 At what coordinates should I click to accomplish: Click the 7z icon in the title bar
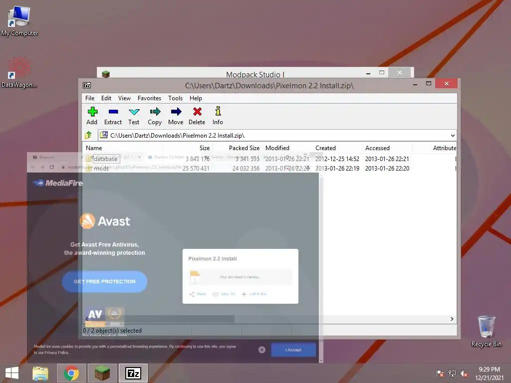[87, 85]
